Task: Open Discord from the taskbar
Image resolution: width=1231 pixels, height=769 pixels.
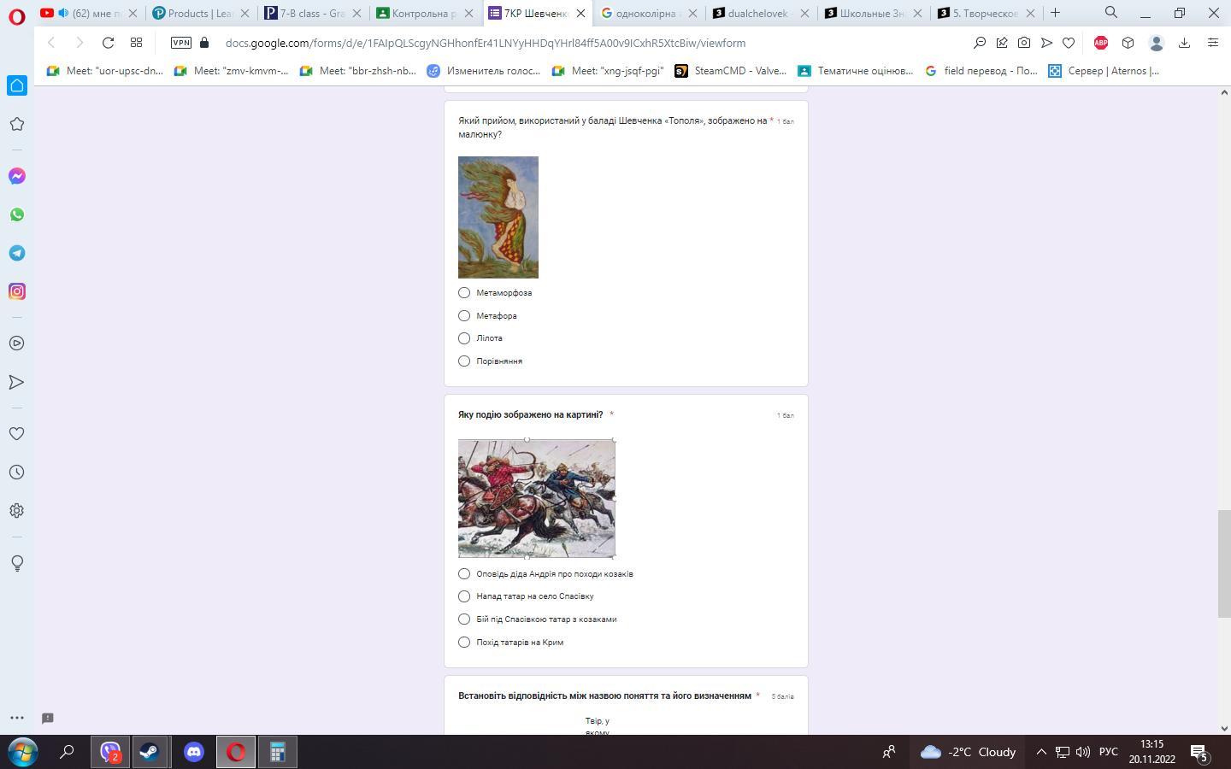Action: click(x=194, y=752)
